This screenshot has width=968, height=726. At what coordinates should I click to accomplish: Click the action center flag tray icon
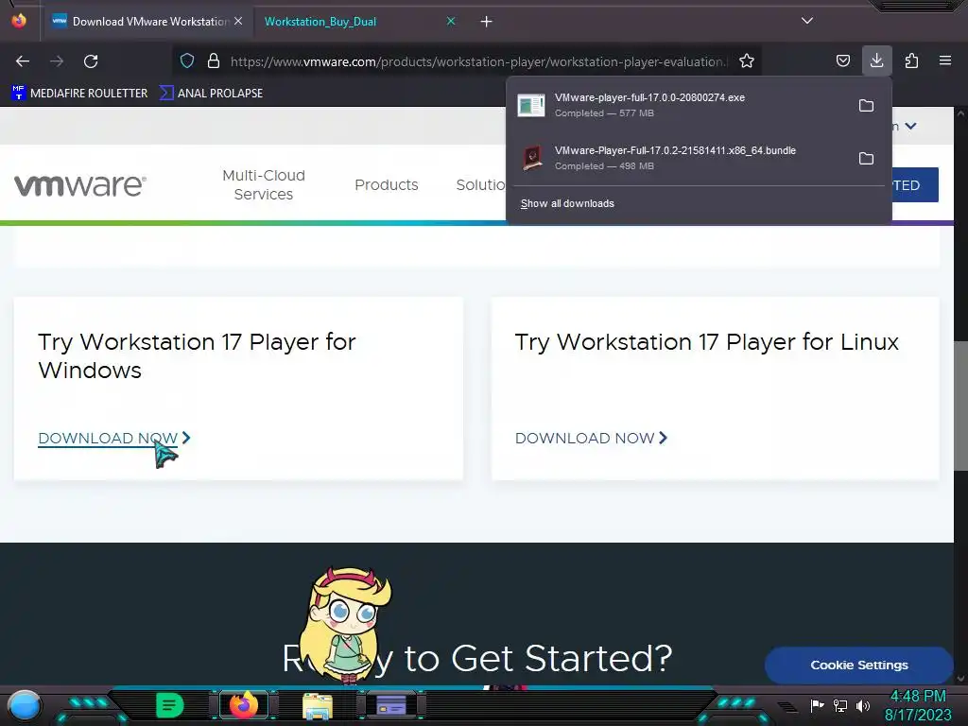coord(817,705)
